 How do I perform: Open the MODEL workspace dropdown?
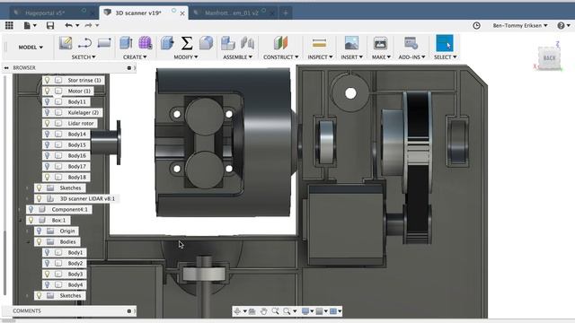[31, 48]
